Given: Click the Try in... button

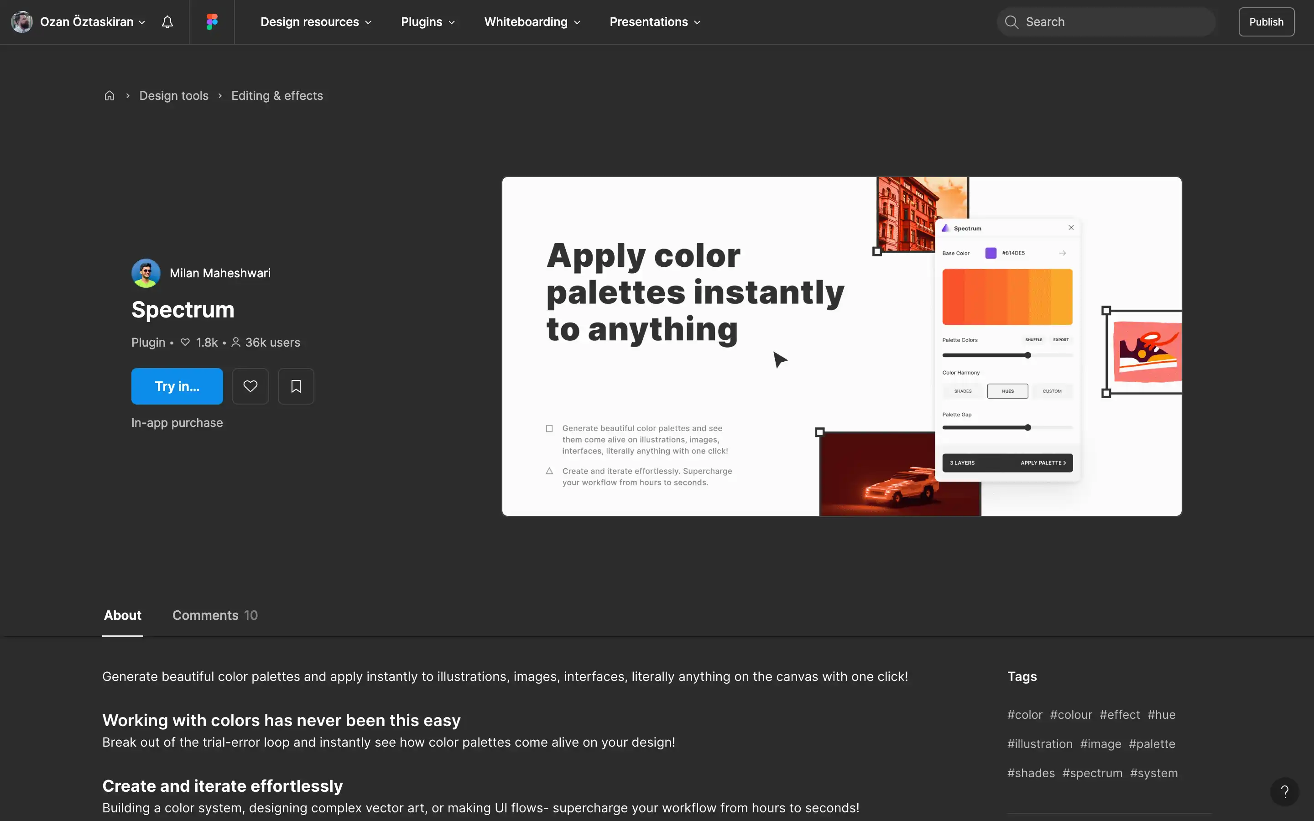Looking at the screenshot, I should [x=177, y=386].
